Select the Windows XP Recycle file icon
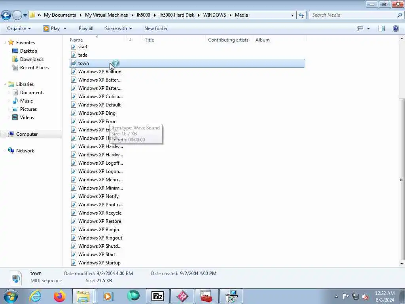The image size is (405, 304). point(74,213)
